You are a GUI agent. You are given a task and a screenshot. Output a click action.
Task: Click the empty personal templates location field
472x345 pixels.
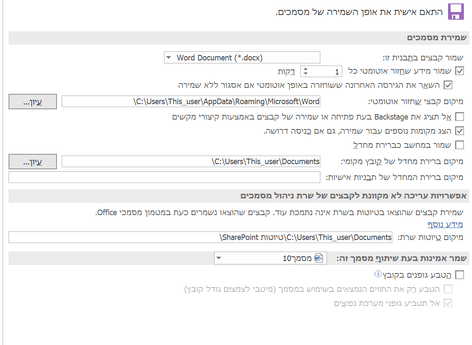click(164, 177)
